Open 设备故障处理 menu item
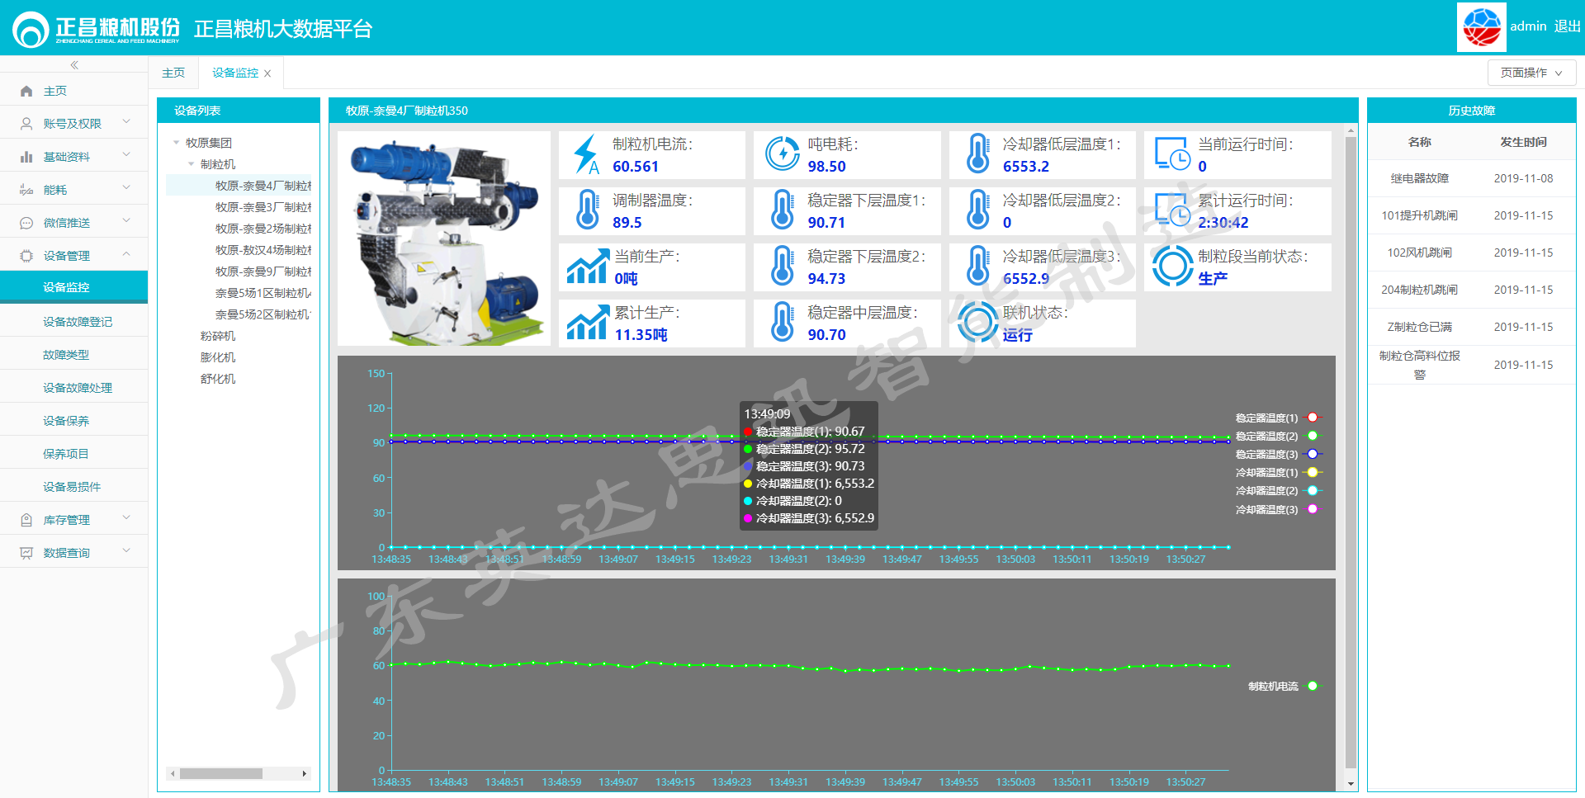Screen dimensions: 1585x798 pos(74,388)
